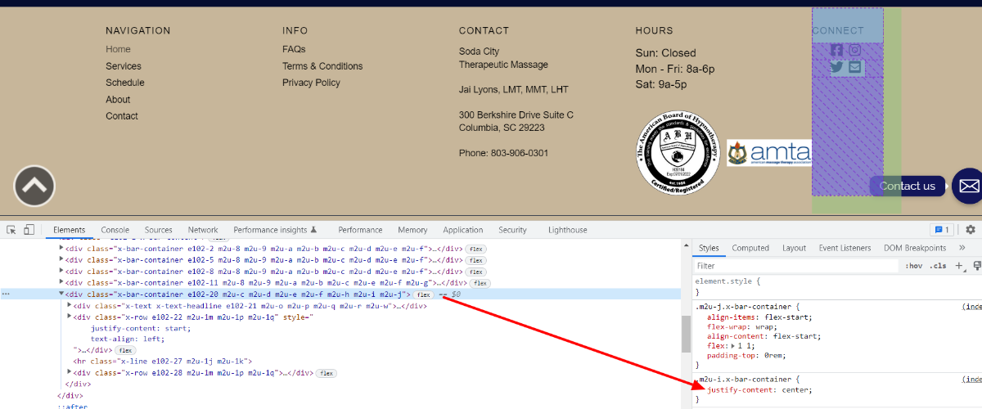Collapse the selected x-bar-container e102-20 div
982x409 pixels.
(x=61, y=294)
